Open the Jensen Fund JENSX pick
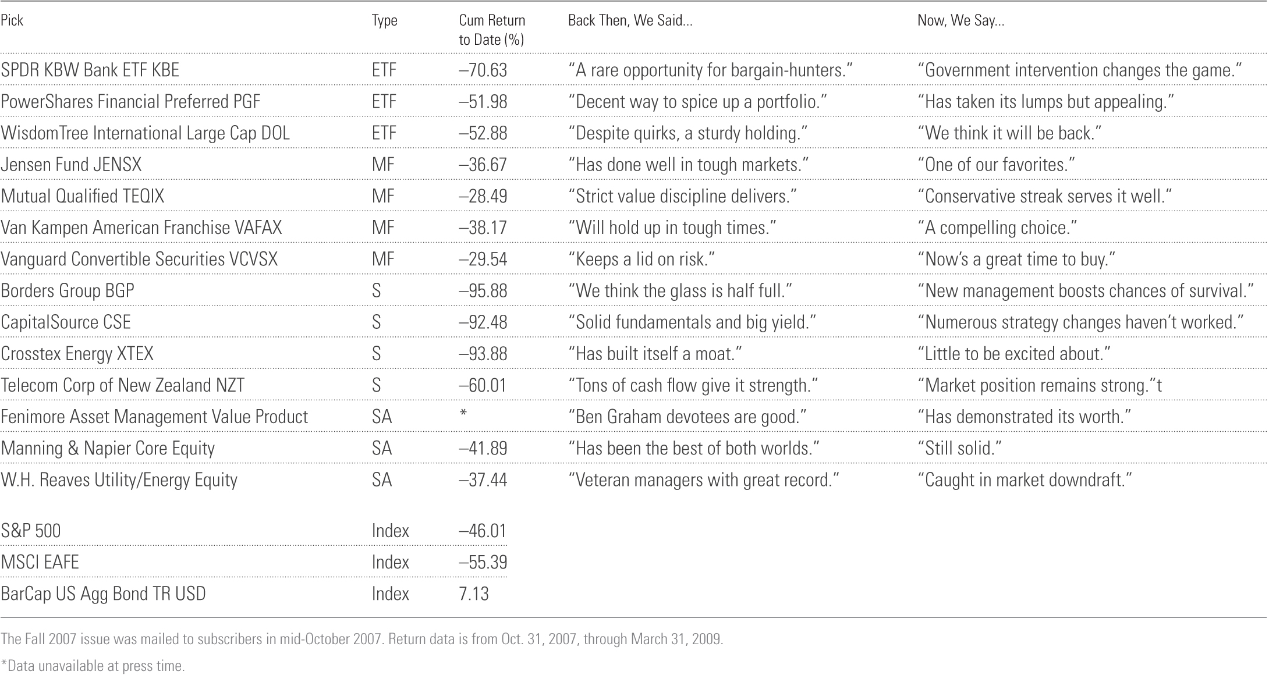This screenshot has height=675, width=1269. click(x=71, y=165)
